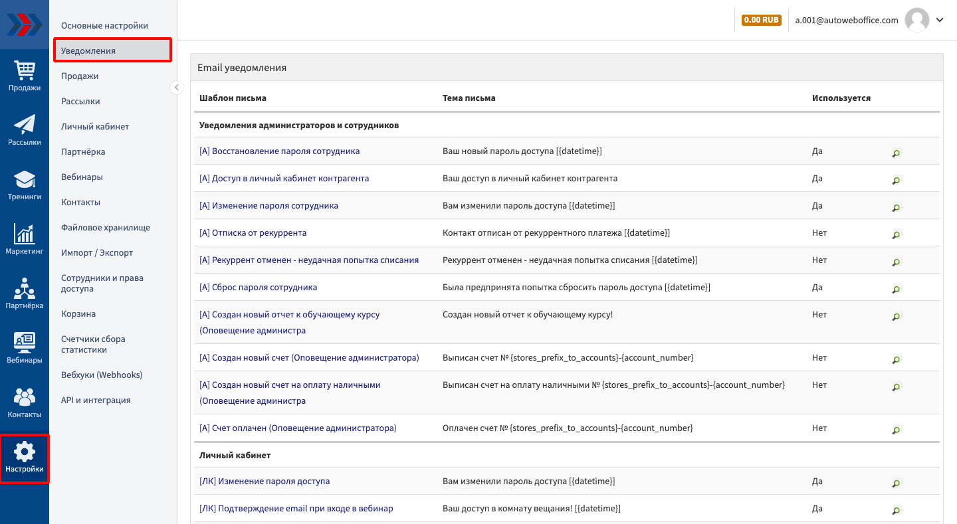Preview the Восстановление пароля сотрудника template
Viewport: 957px width, 524px height.
(896, 153)
